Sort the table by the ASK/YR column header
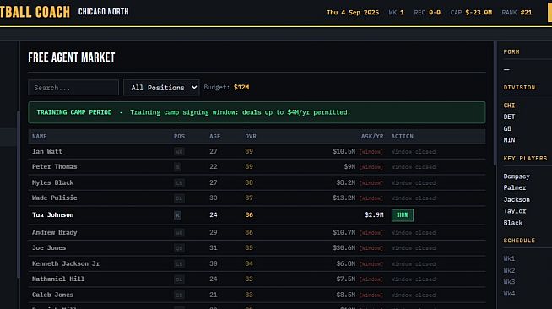The image size is (552, 309). [372, 136]
